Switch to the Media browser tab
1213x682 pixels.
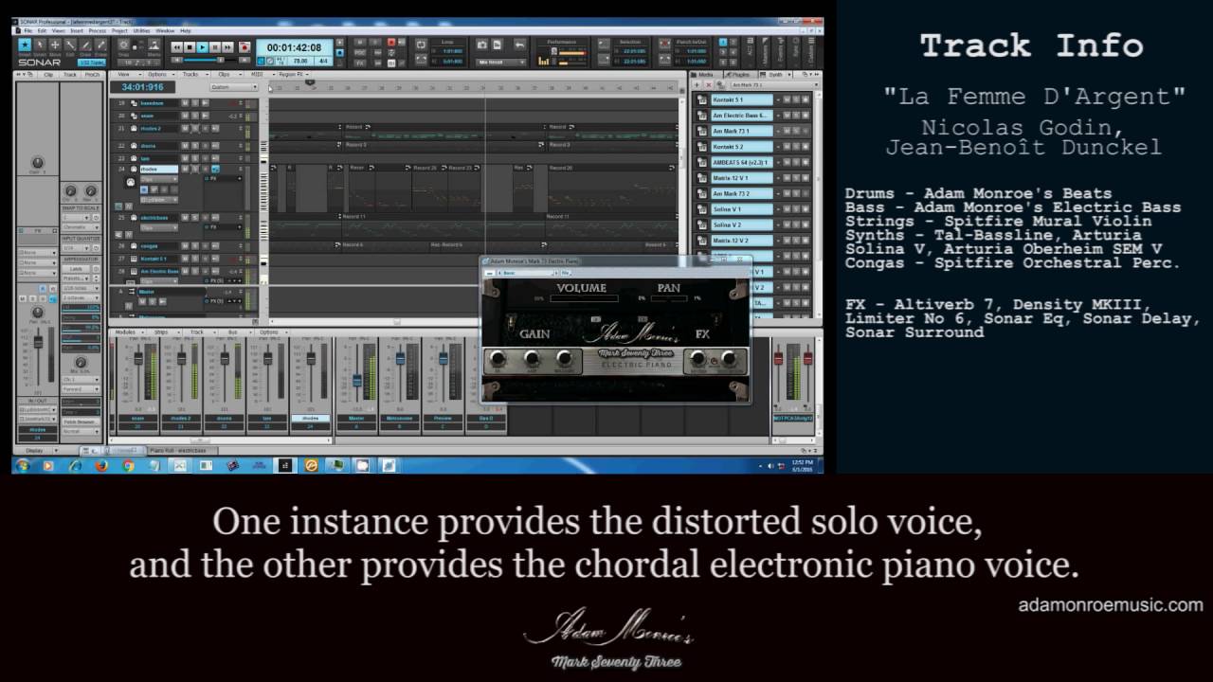click(705, 75)
